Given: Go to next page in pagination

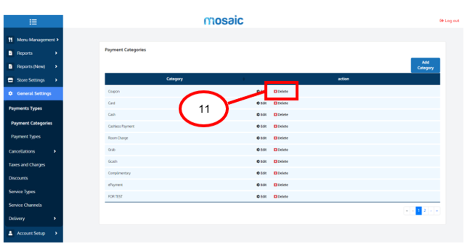Looking at the screenshot, I should pyautogui.click(x=431, y=211).
